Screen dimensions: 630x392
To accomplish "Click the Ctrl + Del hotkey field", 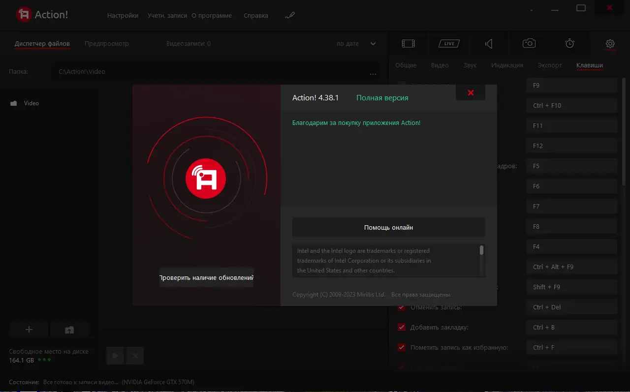I will [571, 307].
